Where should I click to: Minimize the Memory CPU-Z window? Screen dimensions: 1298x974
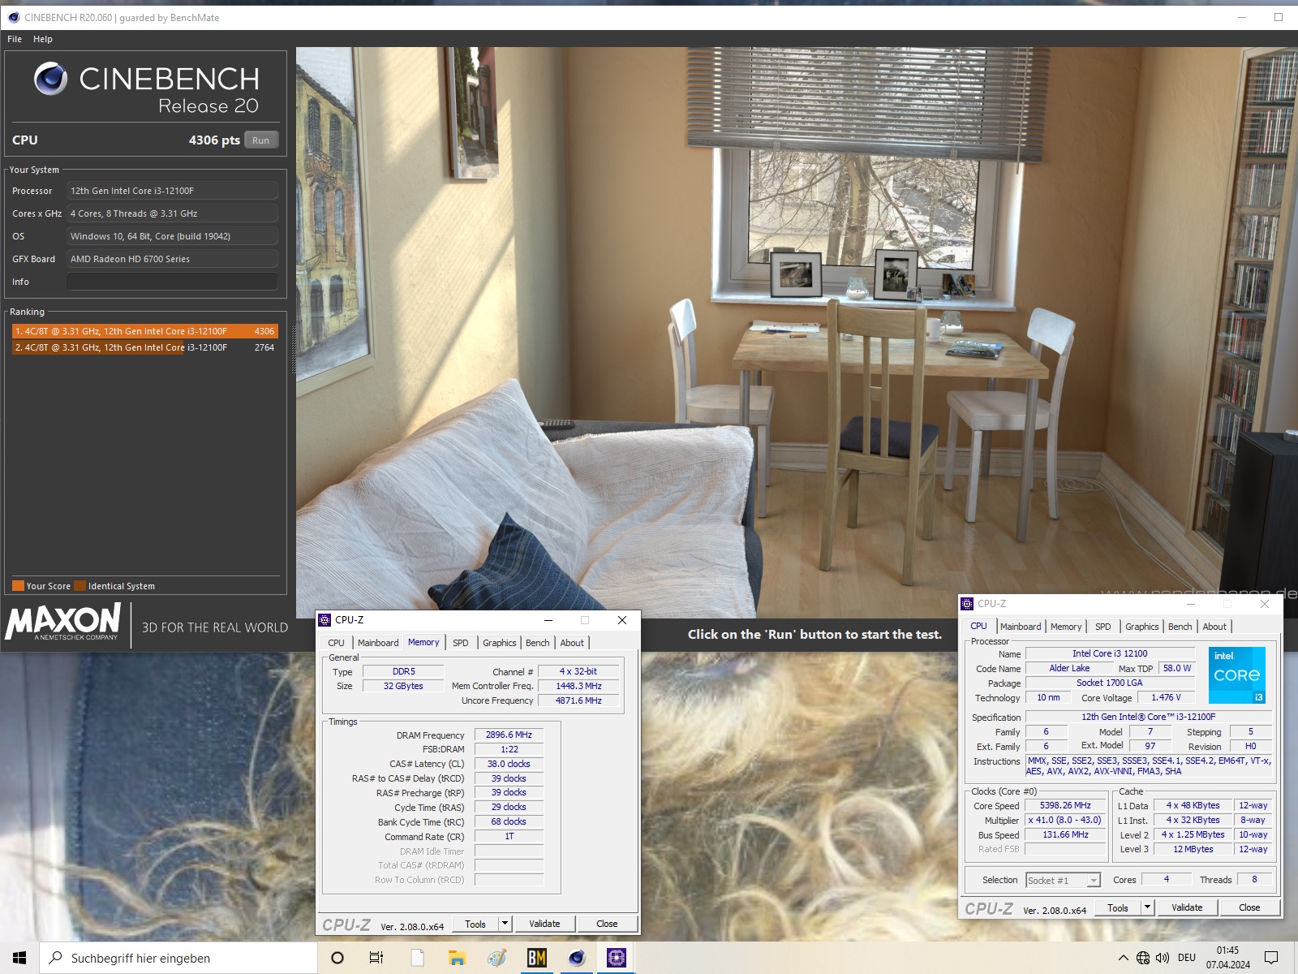pyautogui.click(x=548, y=620)
